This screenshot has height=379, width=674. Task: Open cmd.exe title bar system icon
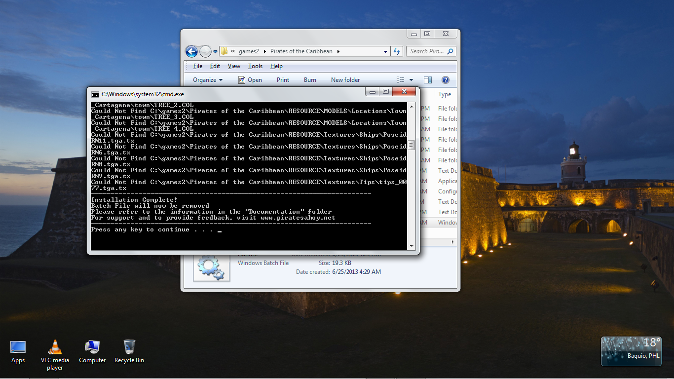pos(95,94)
